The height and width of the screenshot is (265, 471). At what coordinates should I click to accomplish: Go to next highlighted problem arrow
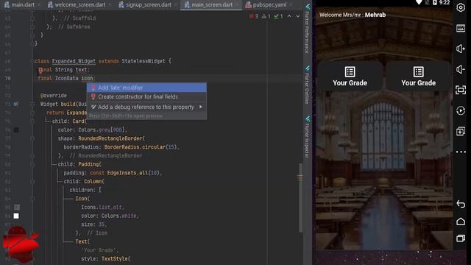coord(297,16)
